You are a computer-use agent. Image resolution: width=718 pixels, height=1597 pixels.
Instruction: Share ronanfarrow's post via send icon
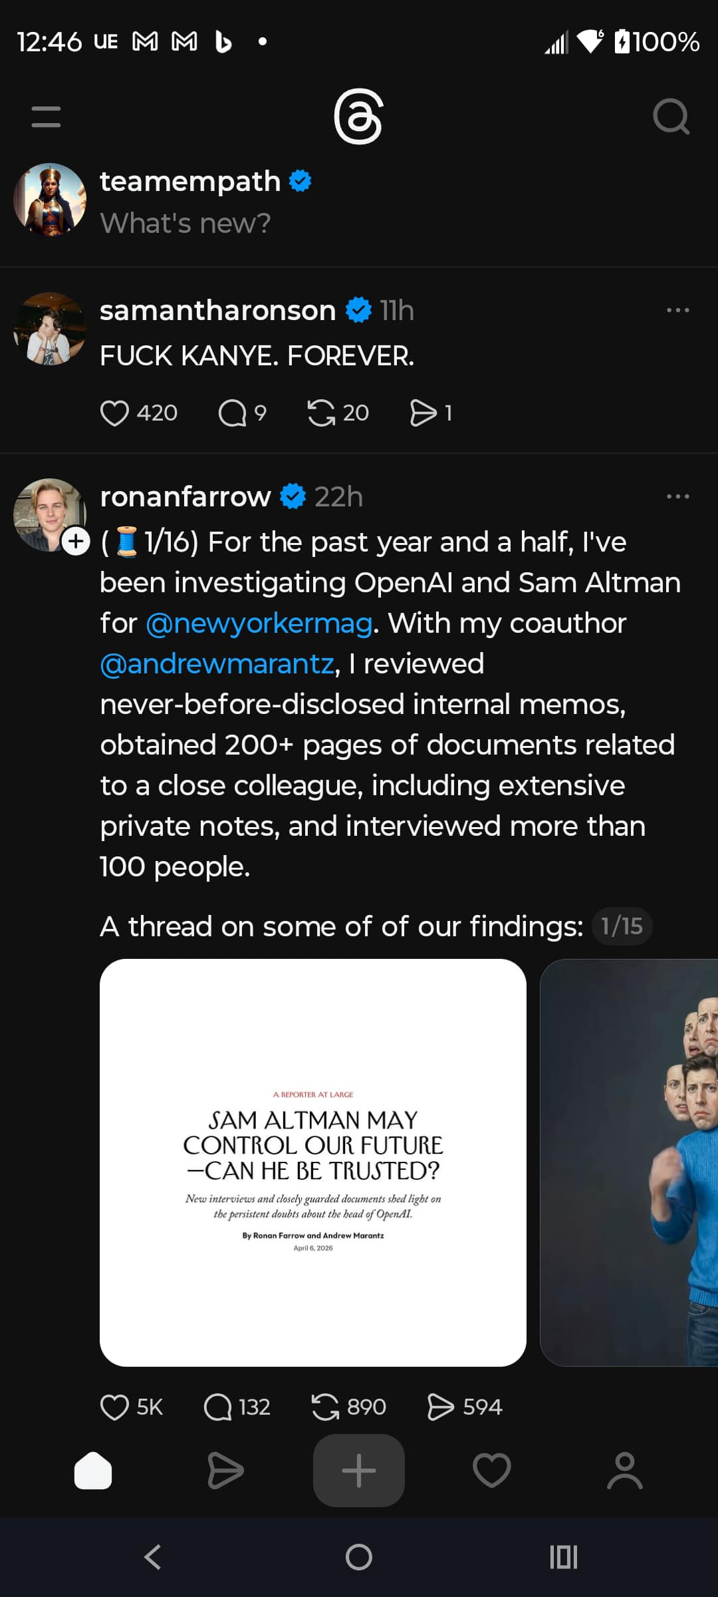coord(440,1407)
